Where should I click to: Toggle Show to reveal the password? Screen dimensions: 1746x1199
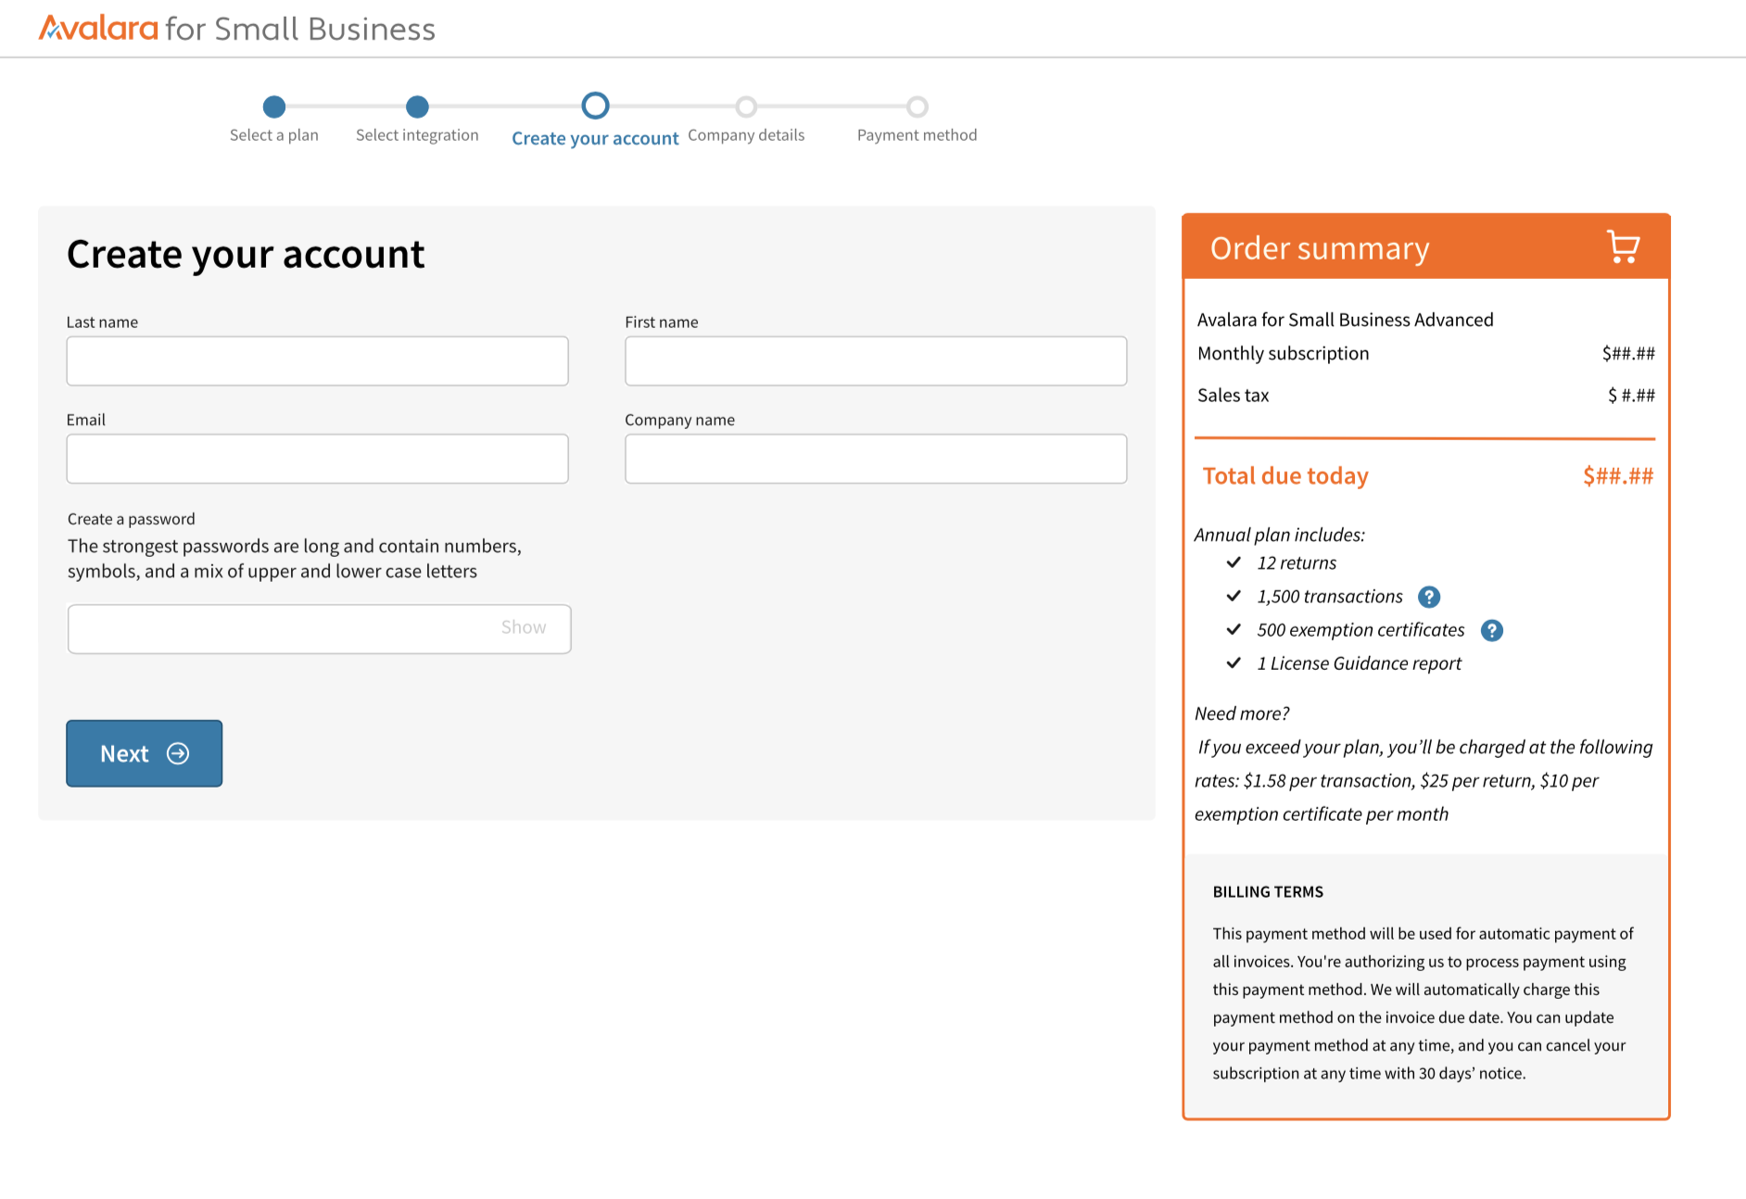[524, 627]
